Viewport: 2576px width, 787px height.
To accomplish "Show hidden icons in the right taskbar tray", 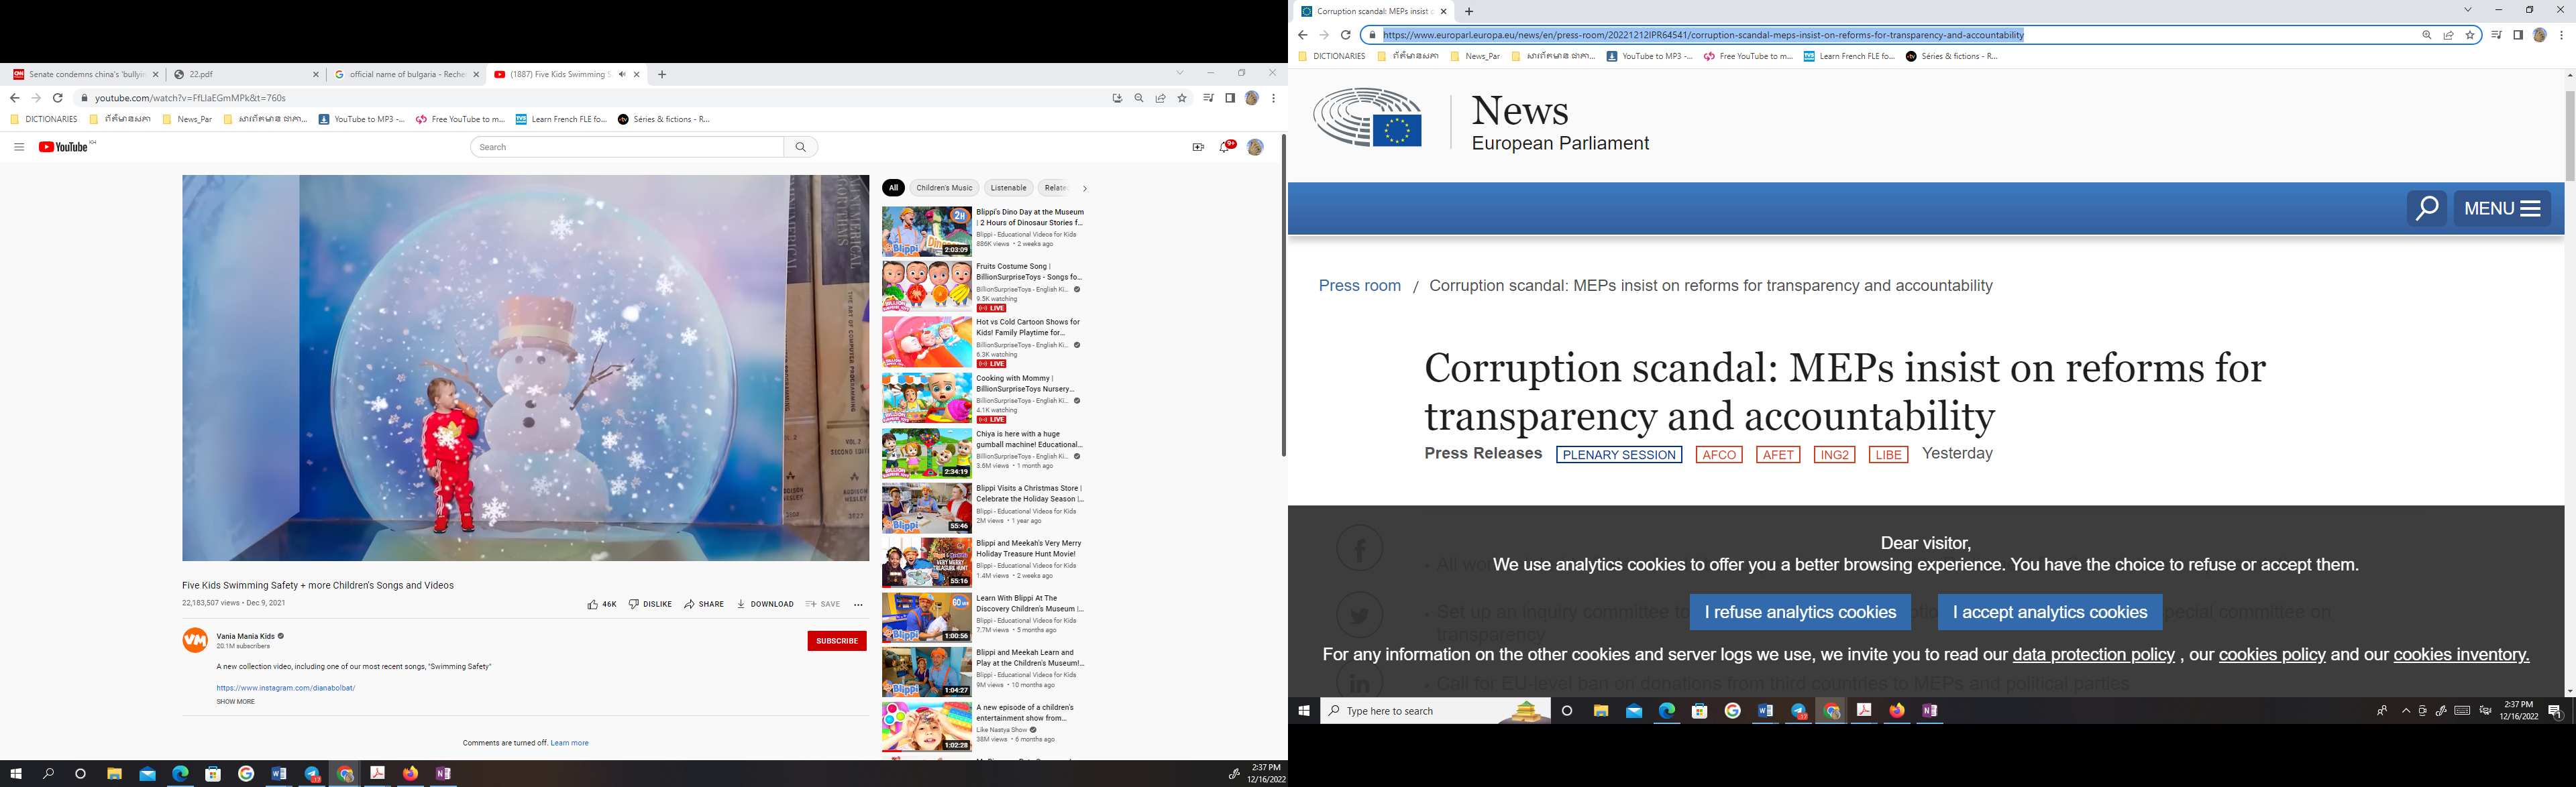I will coord(2406,711).
